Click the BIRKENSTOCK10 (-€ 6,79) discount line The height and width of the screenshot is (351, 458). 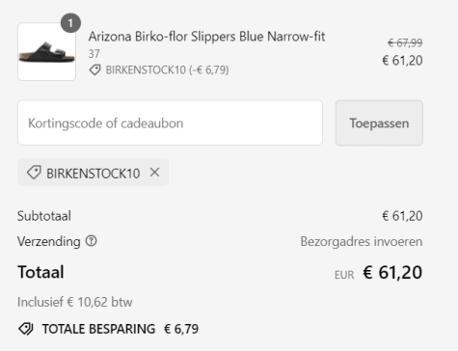167,69
